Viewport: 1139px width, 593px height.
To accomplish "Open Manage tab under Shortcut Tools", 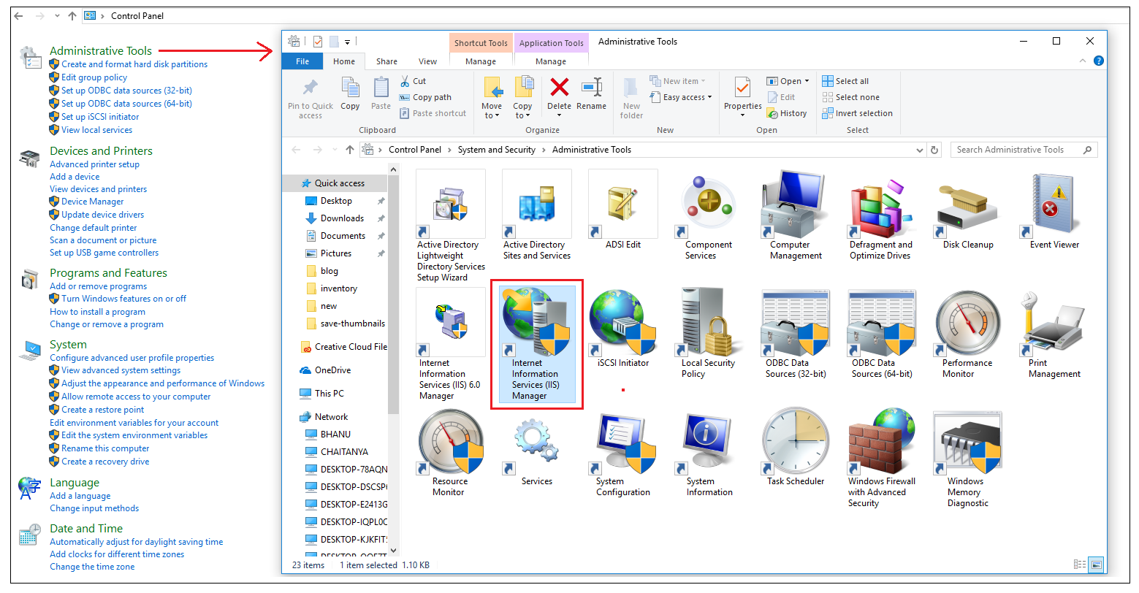I will click(x=481, y=61).
